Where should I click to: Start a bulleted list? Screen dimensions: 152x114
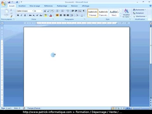click(57, 11)
